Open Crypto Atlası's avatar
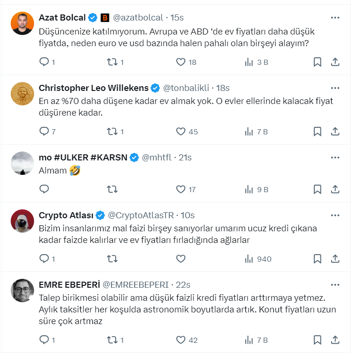 point(22,221)
